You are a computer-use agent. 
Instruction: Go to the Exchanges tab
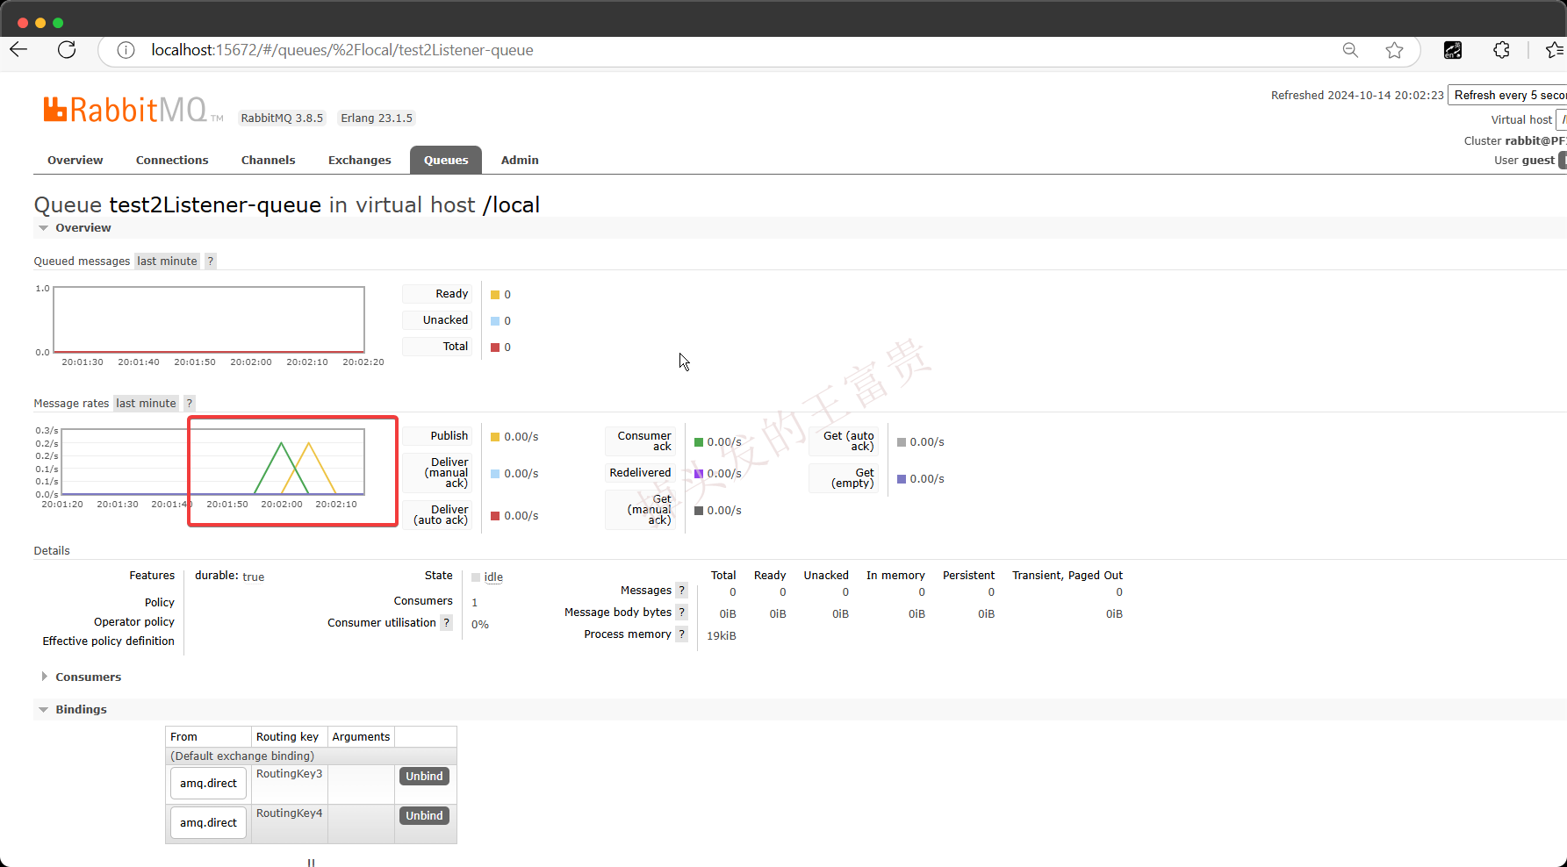point(360,160)
